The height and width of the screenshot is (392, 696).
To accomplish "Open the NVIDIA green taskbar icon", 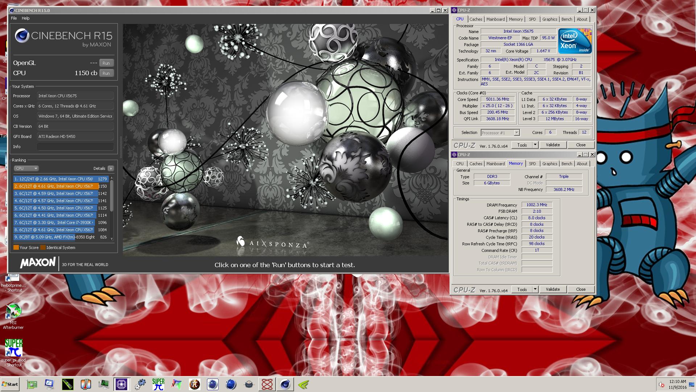I will [303, 384].
